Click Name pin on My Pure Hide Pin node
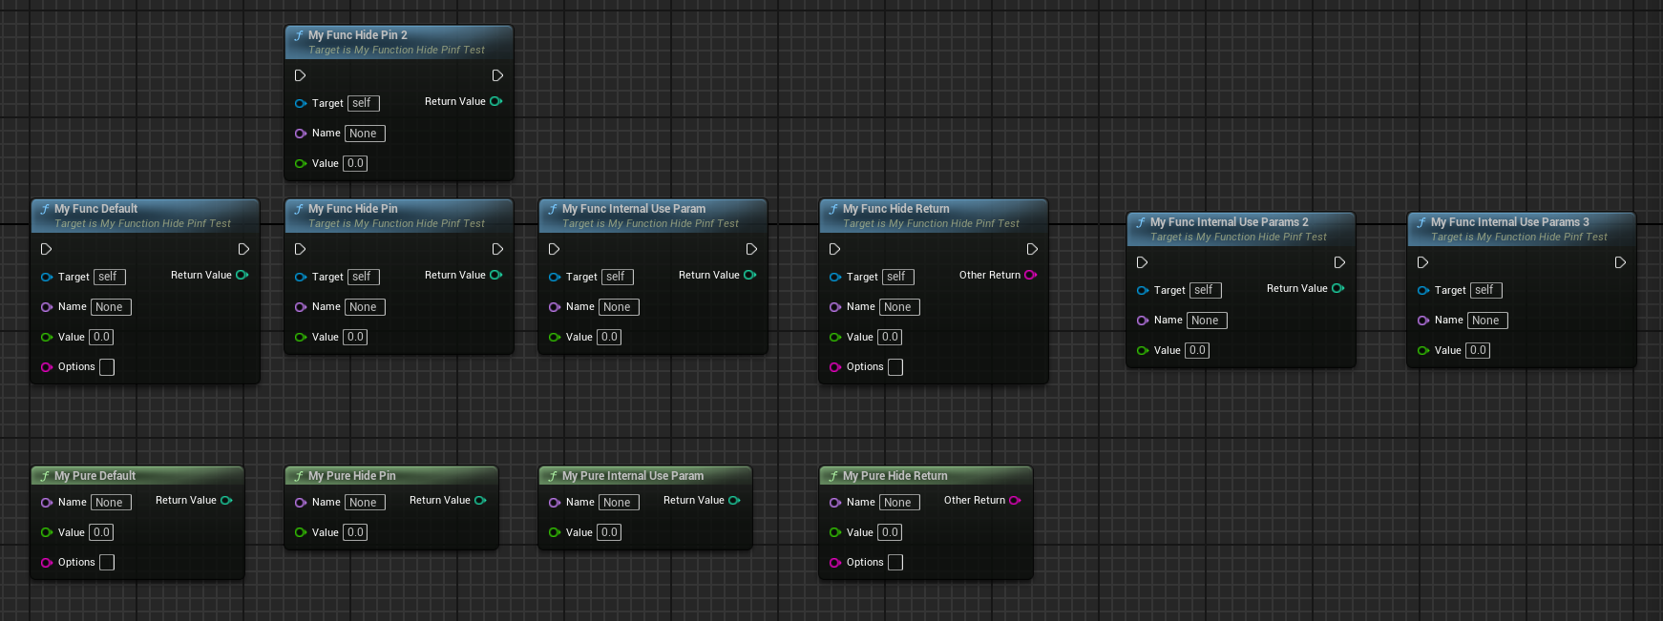Image resolution: width=1663 pixels, height=621 pixels. [x=301, y=503]
